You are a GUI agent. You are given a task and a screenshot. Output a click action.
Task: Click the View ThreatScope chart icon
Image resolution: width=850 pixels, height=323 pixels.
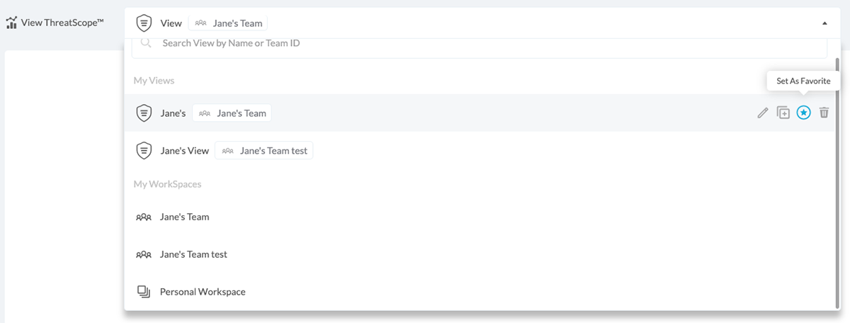(11, 23)
